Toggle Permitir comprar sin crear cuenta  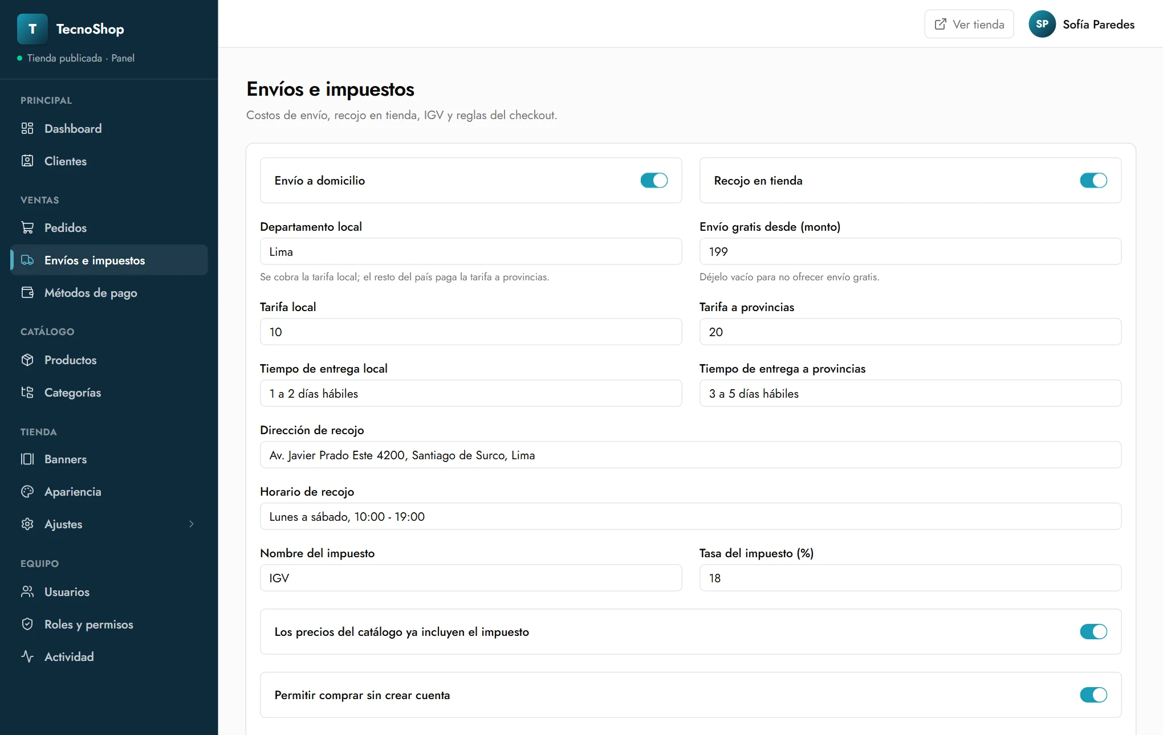point(1093,695)
